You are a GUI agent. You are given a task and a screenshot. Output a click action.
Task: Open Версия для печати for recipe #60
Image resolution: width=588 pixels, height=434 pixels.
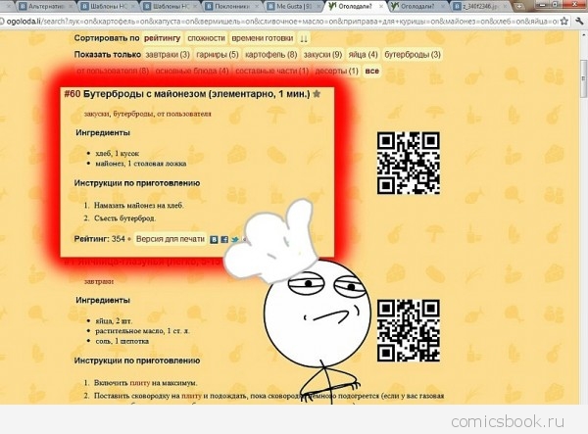click(171, 239)
